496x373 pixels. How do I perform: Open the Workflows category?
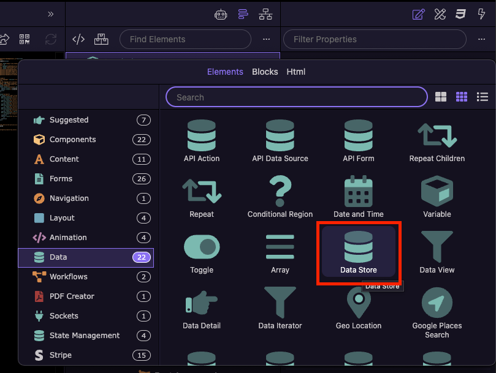click(86, 277)
